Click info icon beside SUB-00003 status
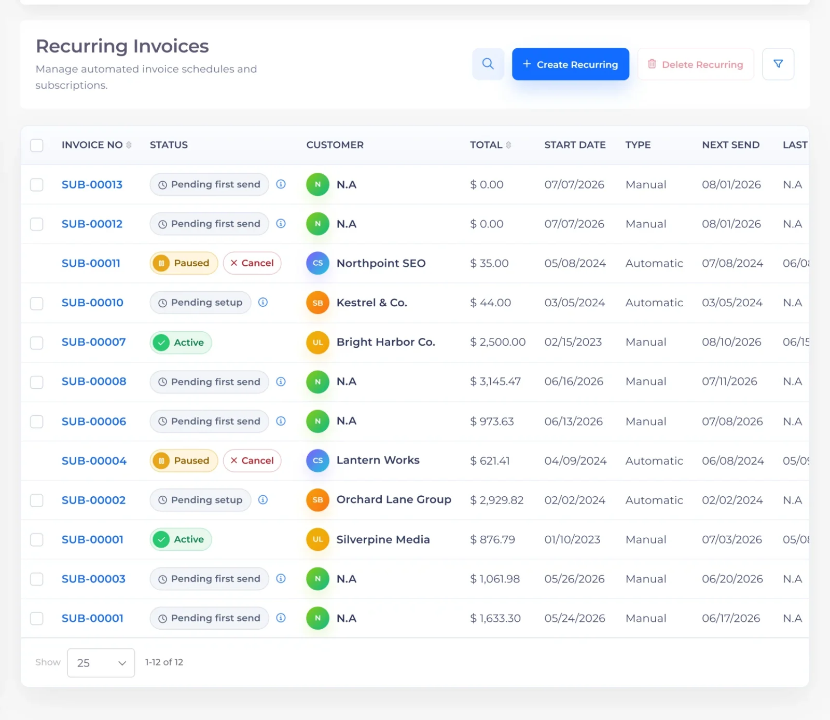Screen dimensions: 830x720 click(281, 578)
